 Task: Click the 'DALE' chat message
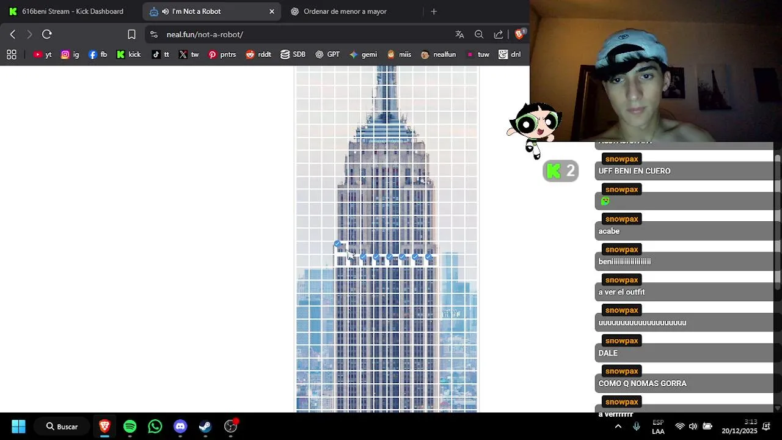[x=608, y=353]
